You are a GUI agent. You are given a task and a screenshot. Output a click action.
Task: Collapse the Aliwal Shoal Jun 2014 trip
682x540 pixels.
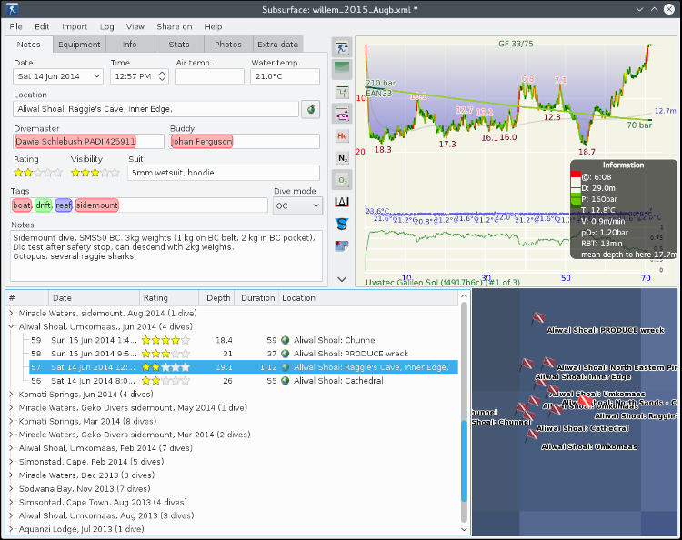[11, 325]
